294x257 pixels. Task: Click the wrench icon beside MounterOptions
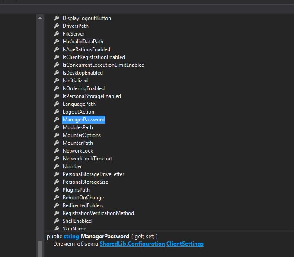pos(57,135)
